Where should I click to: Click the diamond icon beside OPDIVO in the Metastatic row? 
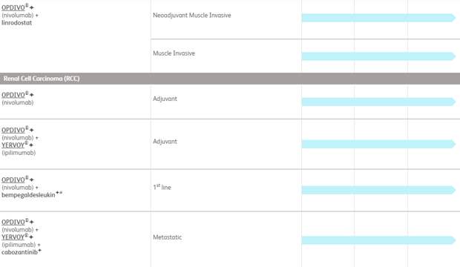click(x=32, y=222)
